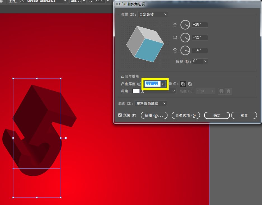
Task: Open the 位置 position dropdown
Action: coord(153,14)
